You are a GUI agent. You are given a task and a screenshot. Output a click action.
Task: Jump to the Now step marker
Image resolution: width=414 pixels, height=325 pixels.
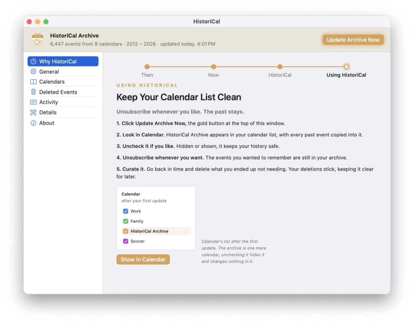click(214, 67)
